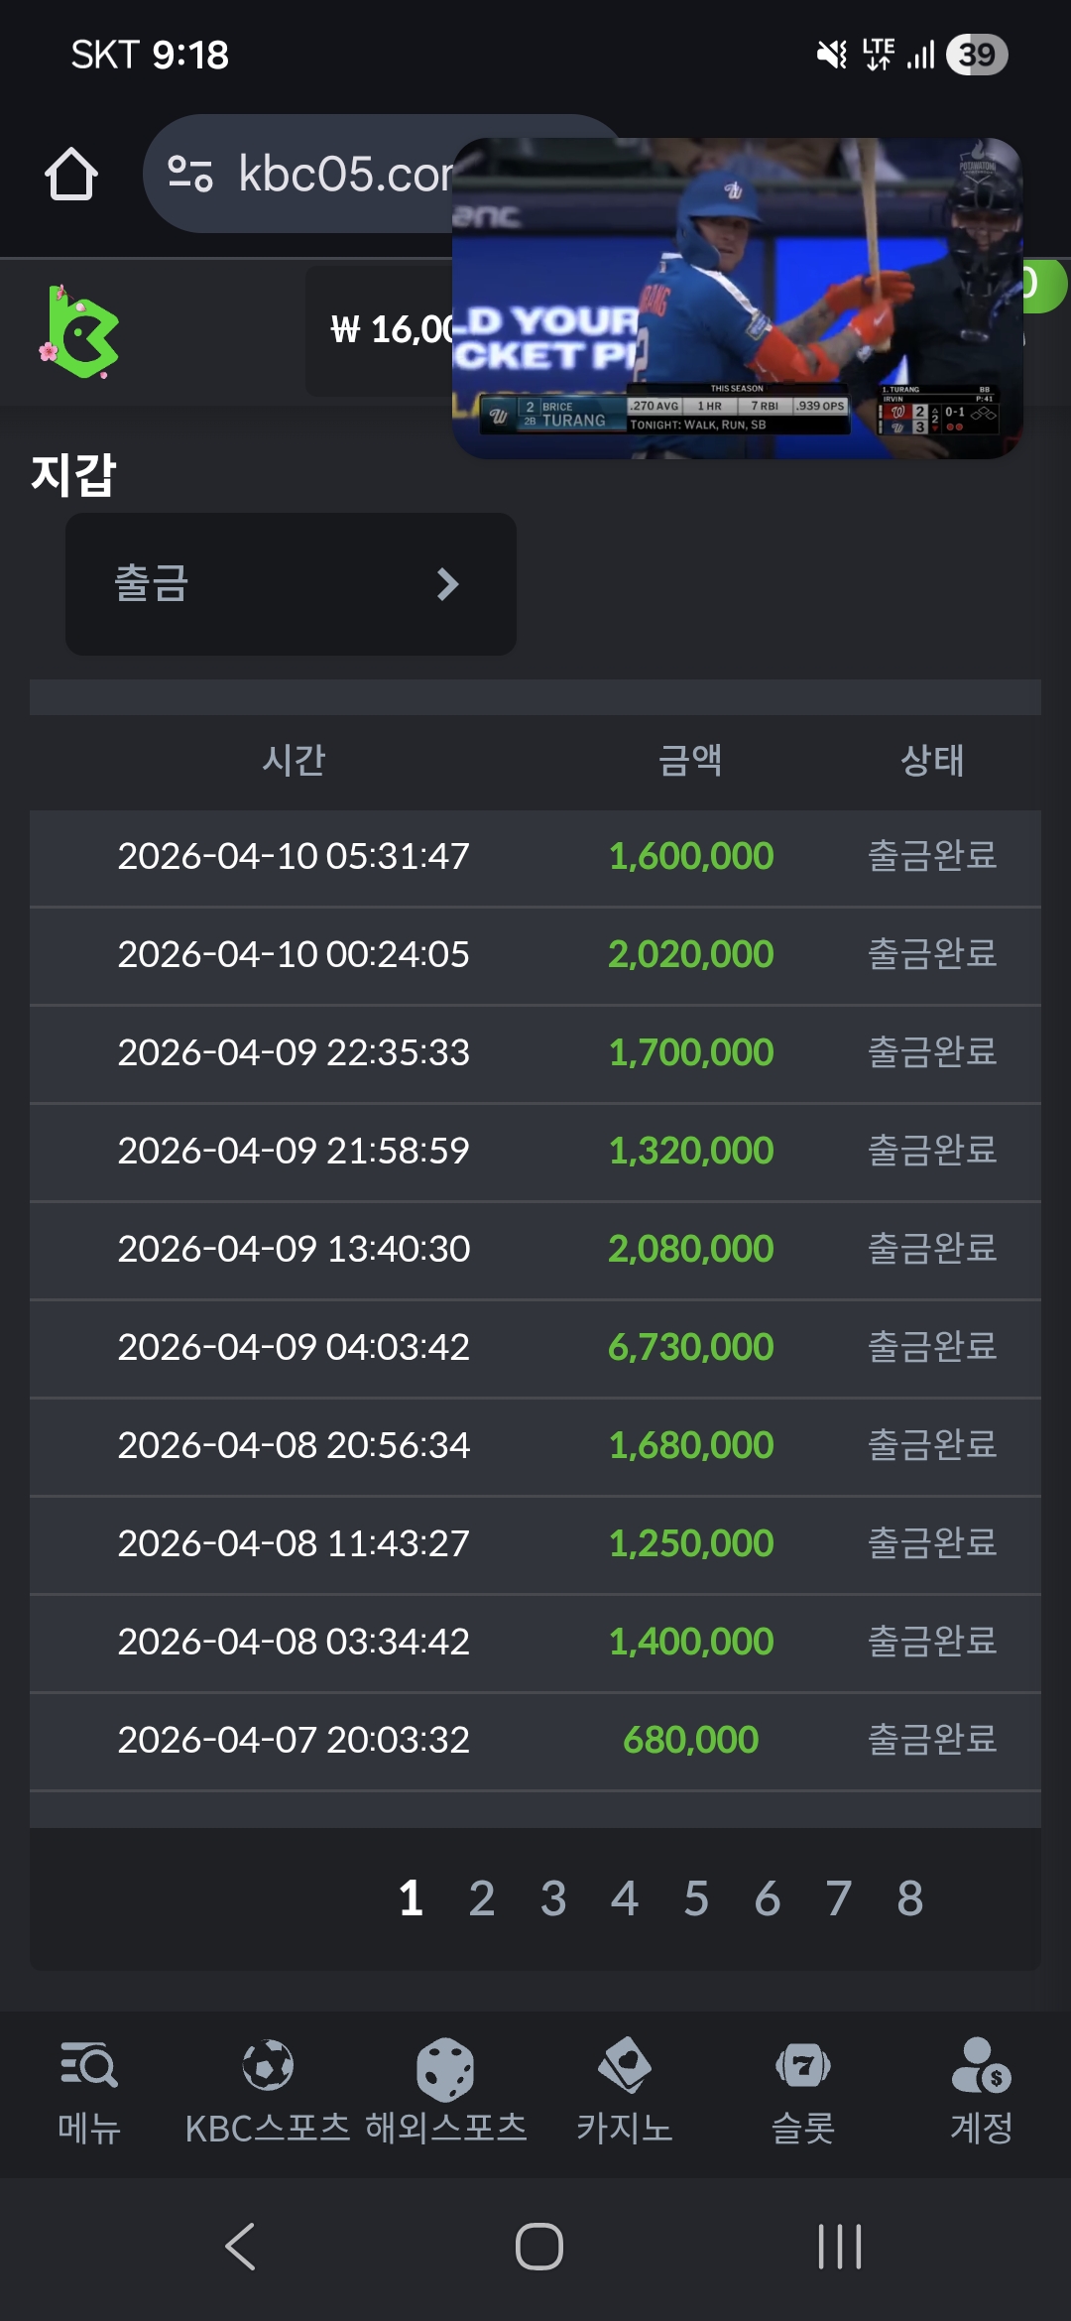
Task: Go to page 2 of withdrawals
Action: point(482,1898)
